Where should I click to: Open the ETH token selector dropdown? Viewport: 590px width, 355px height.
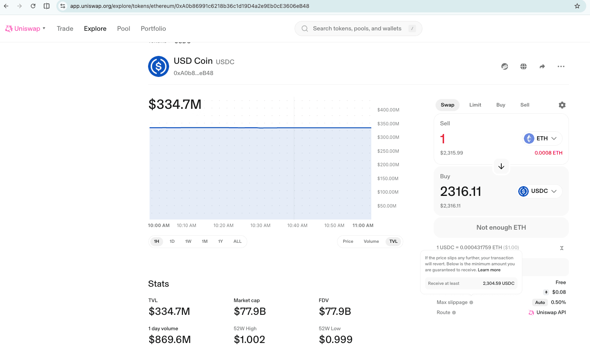[543, 138]
